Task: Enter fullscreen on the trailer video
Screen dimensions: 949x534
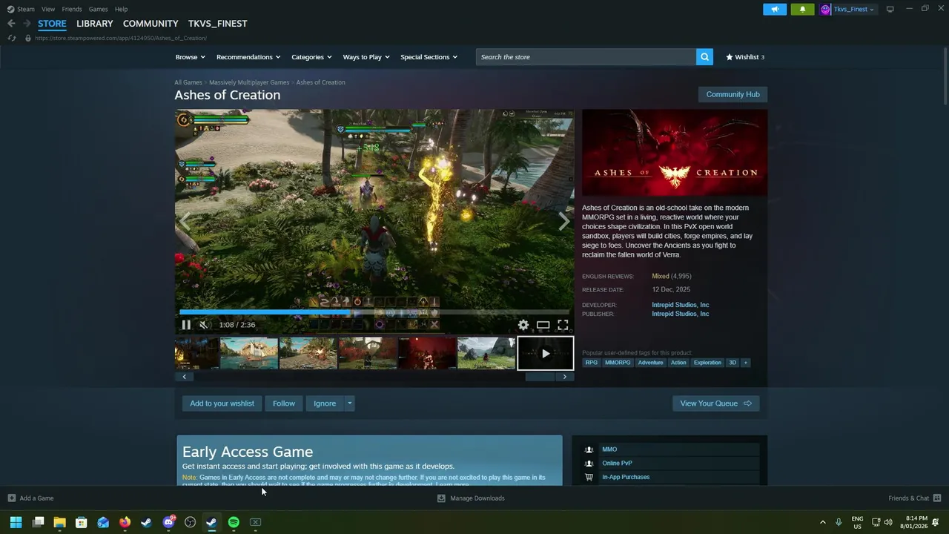Action: pos(563,325)
